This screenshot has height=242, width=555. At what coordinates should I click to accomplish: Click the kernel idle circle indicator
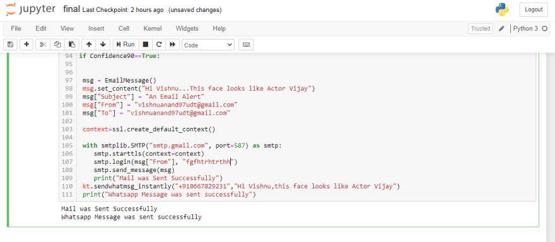(x=545, y=28)
